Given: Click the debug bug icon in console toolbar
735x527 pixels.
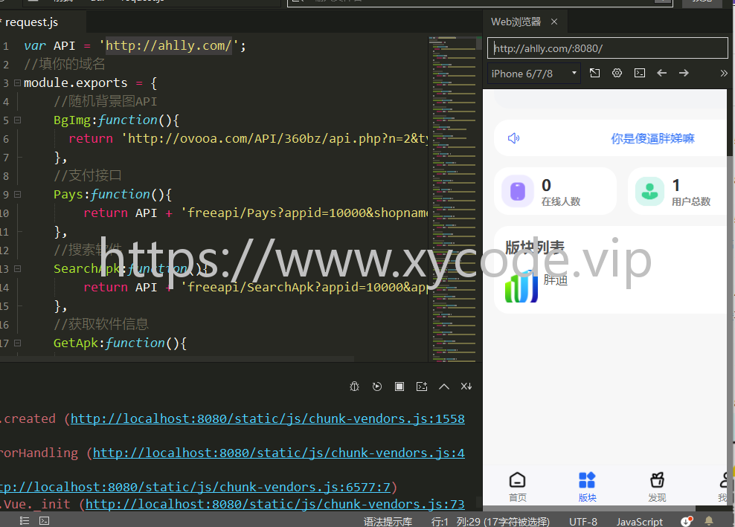Looking at the screenshot, I should (354, 387).
